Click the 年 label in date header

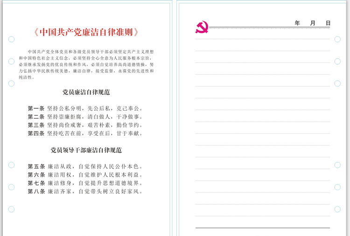coord(297,23)
